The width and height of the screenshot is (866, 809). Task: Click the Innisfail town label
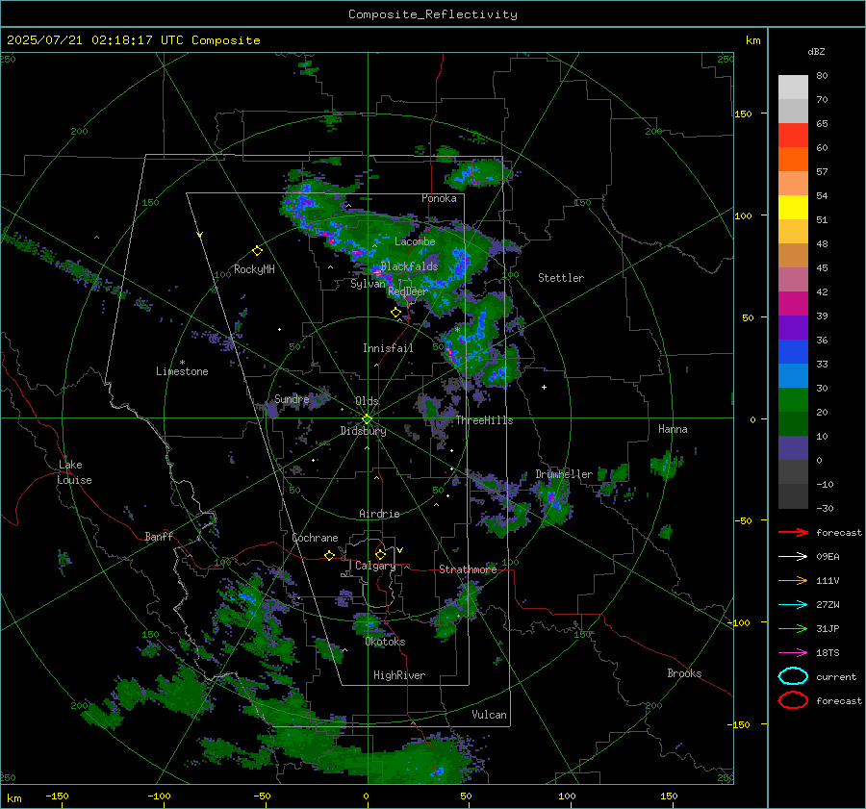coord(388,348)
